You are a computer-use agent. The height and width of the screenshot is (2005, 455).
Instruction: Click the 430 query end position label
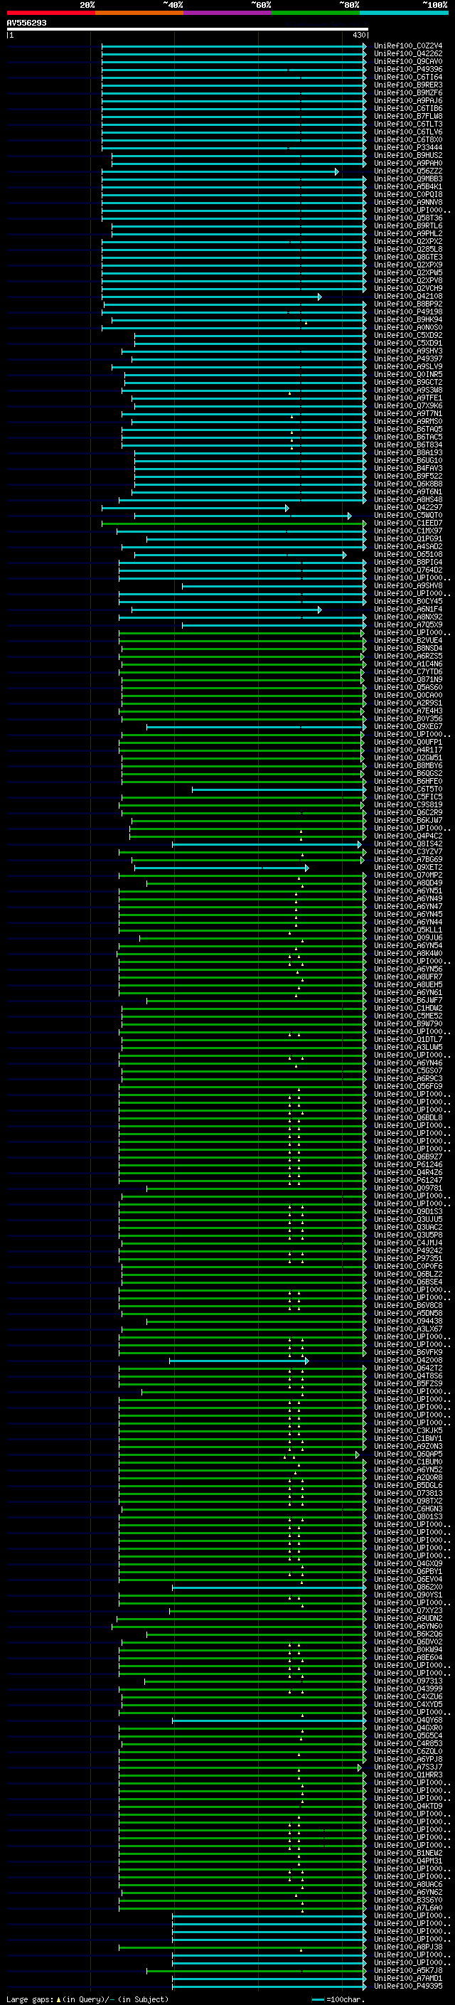[x=358, y=35]
